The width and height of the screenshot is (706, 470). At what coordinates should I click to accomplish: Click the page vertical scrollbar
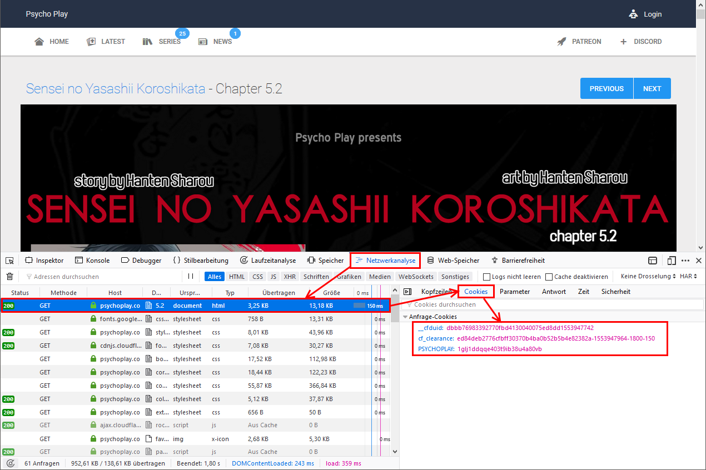[700, 127]
